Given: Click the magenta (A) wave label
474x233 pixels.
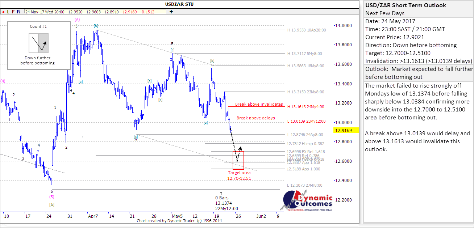Looking at the screenshot, I should point(77,19).
